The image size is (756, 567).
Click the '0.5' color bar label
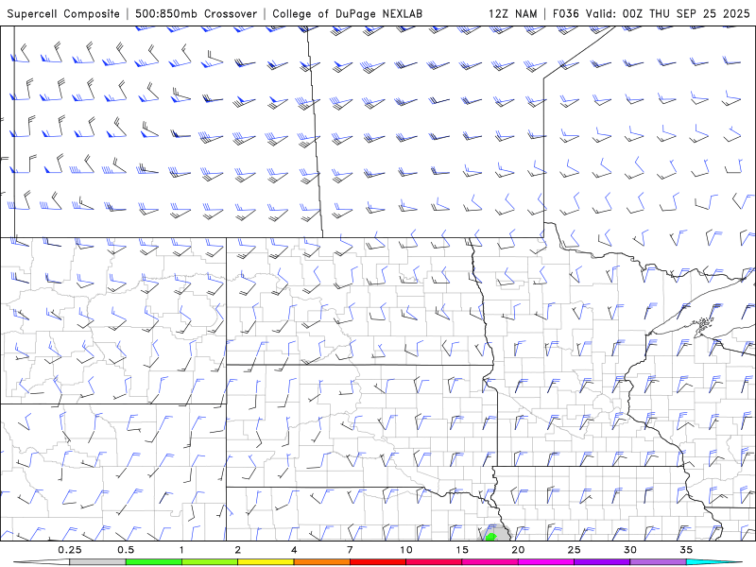pos(126,550)
